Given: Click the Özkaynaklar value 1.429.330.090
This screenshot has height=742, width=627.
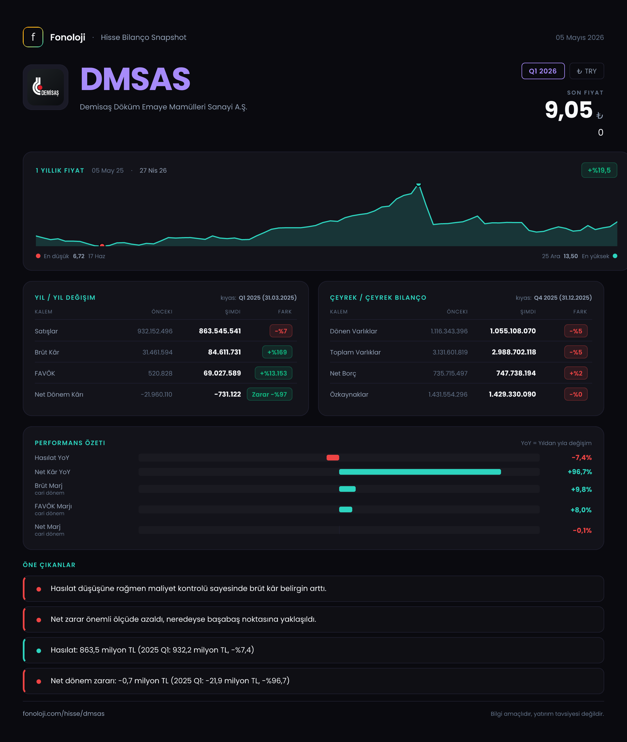Looking at the screenshot, I should (x=512, y=394).
